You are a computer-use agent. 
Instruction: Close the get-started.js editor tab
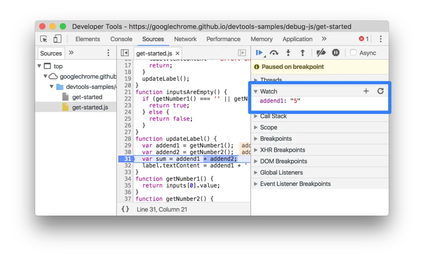click(x=177, y=53)
